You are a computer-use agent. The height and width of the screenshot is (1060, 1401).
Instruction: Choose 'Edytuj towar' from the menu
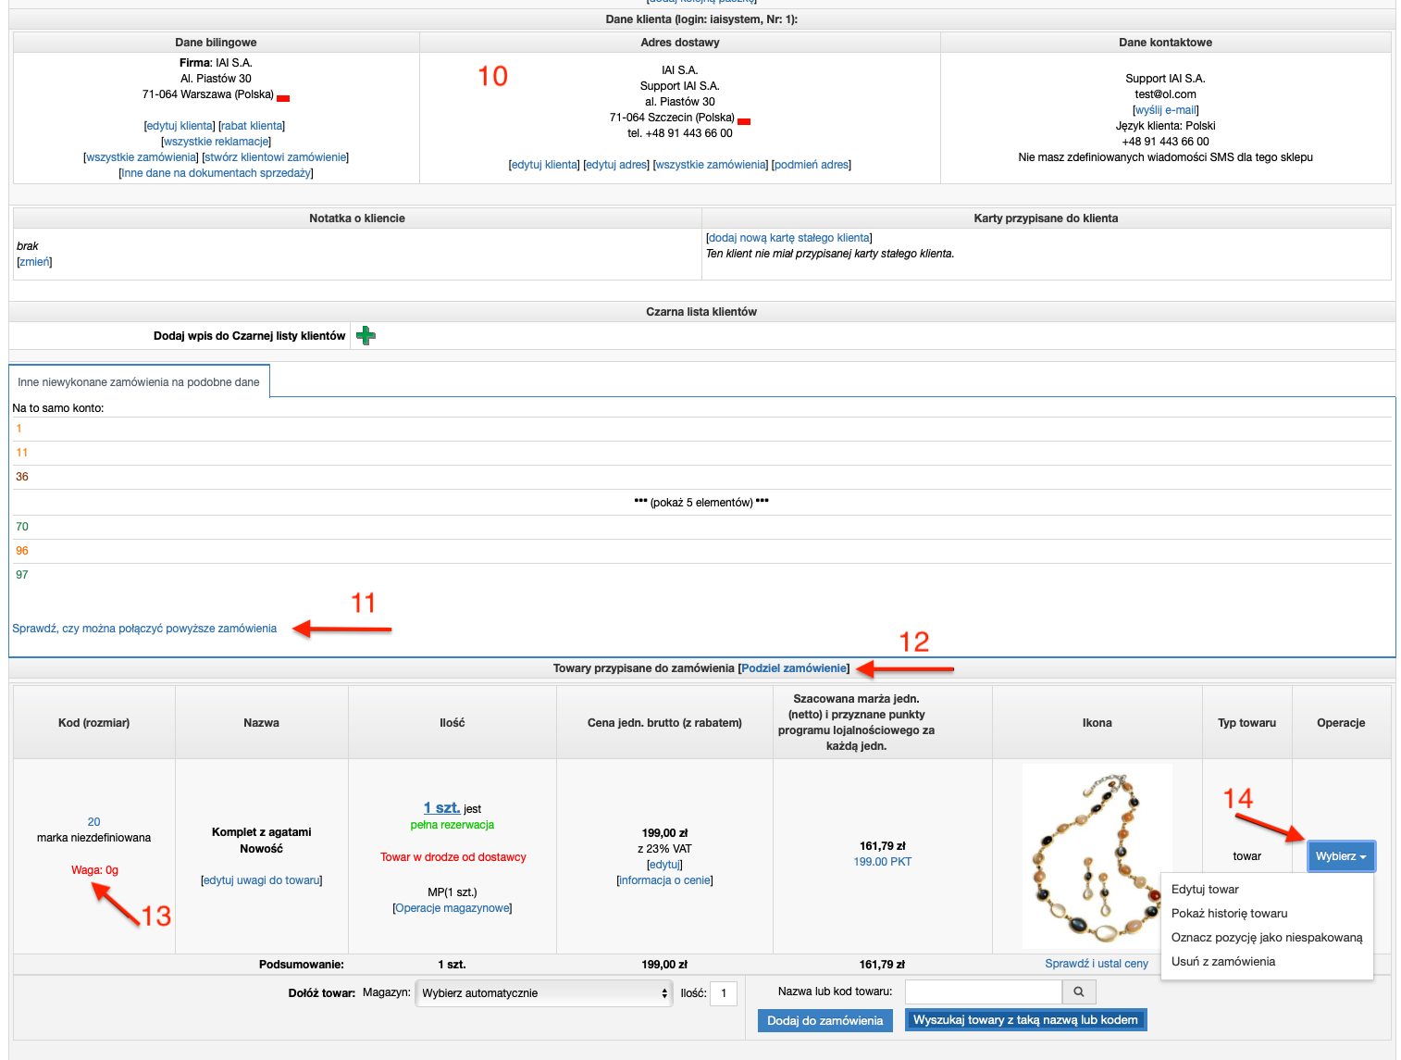1205,889
